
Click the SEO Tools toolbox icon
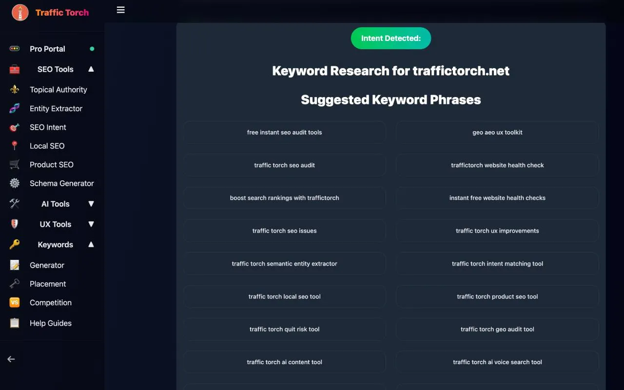click(15, 69)
